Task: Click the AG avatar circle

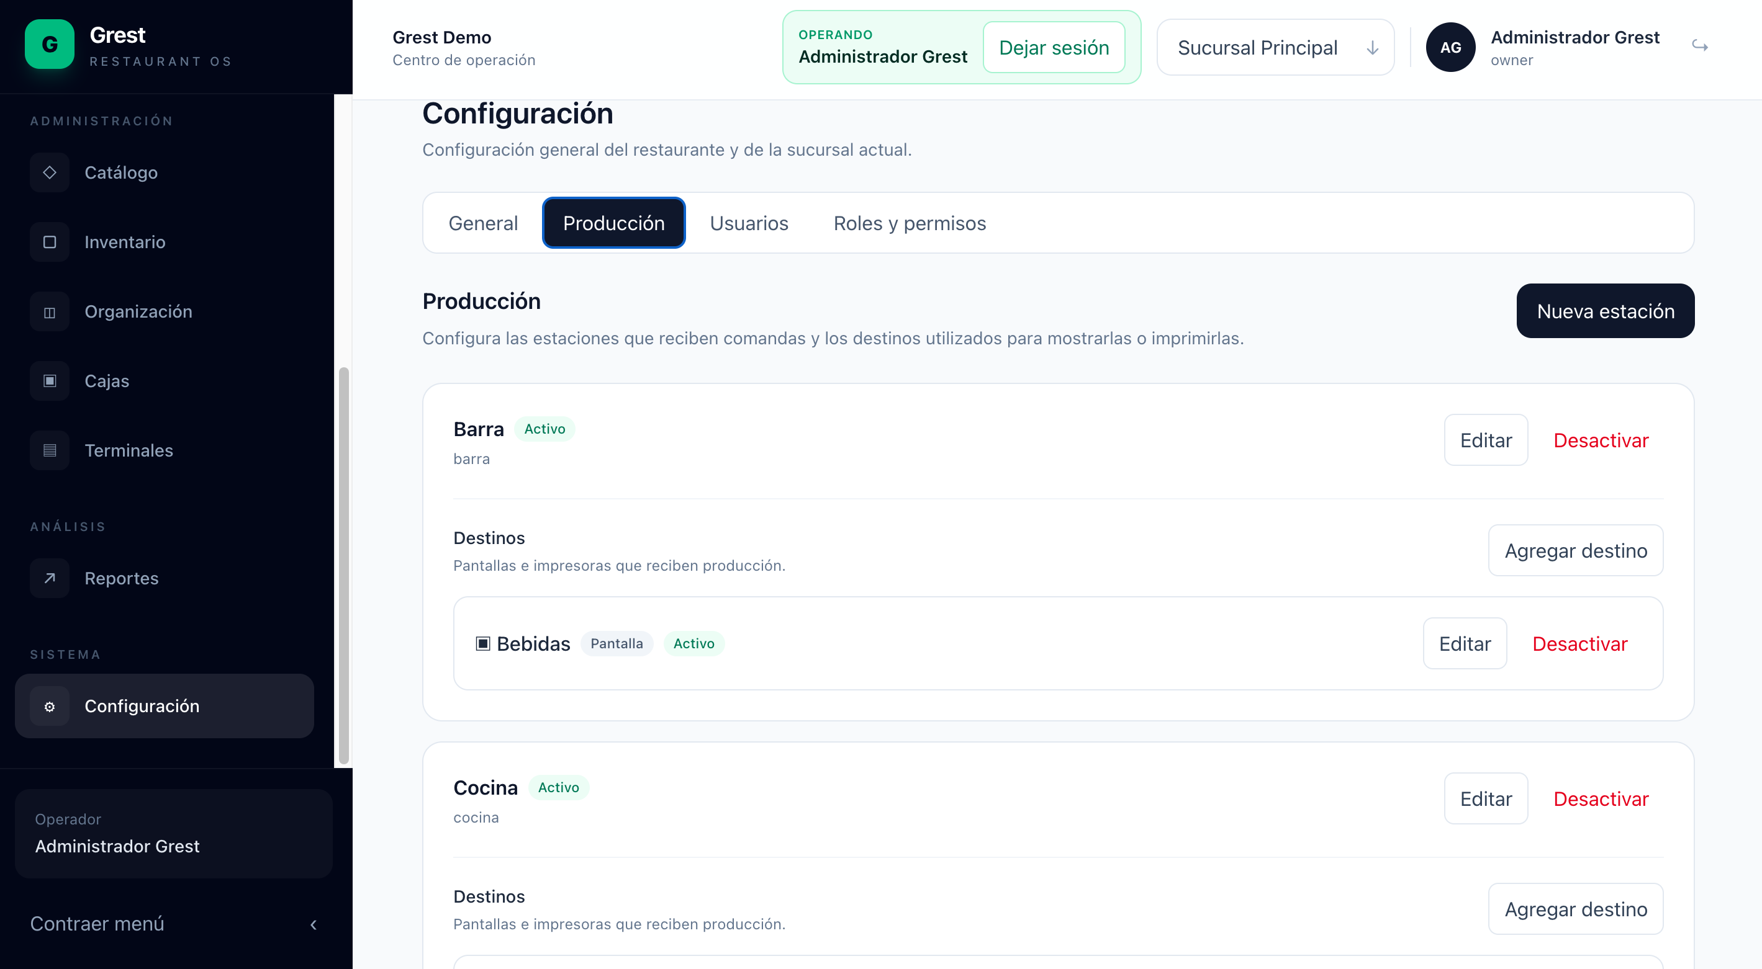Action: tap(1450, 47)
